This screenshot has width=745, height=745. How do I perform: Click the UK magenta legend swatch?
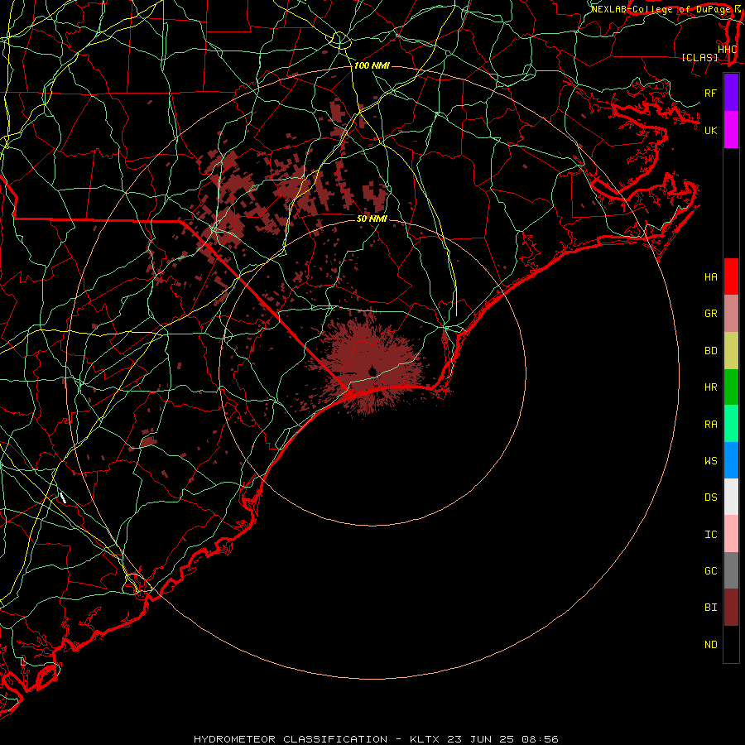click(731, 130)
